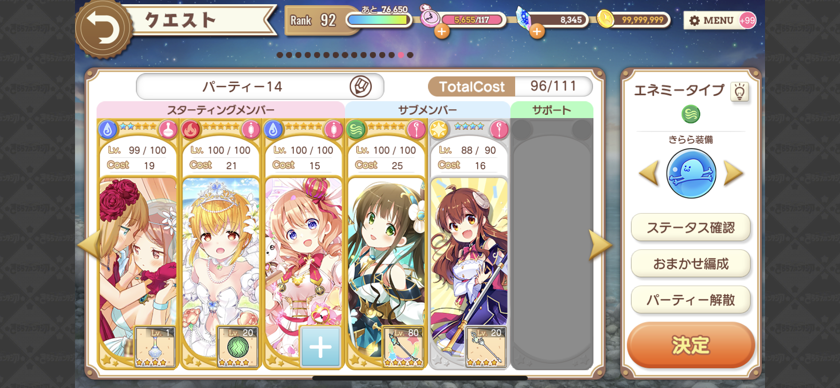Tap the パーティー解散 button
This screenshot has width=840, height=388.
pos(690,300)
